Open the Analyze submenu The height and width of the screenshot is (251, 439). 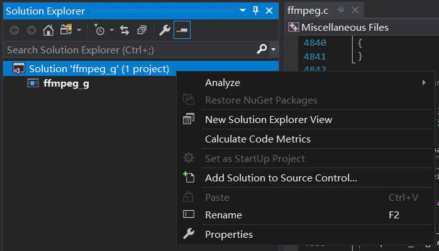coord(305,83)
